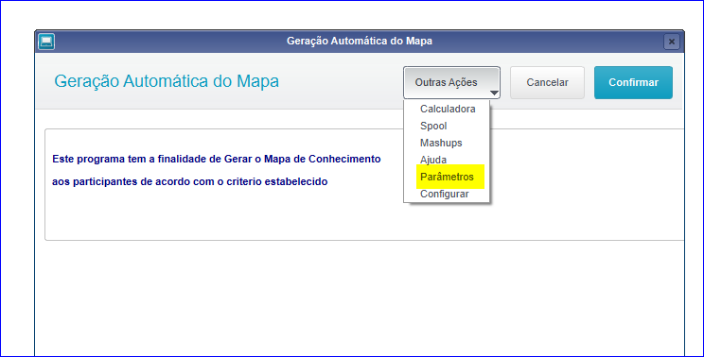Close the Geração Automática do Mapa window
The height and width of the screenshot is (357, 704).
(x=671, y=42)
